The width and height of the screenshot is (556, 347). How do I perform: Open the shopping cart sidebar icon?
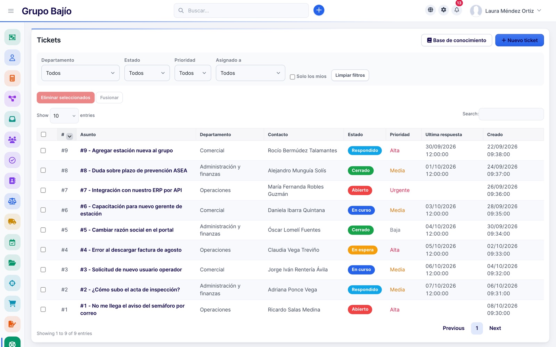[x=12, y=304]
